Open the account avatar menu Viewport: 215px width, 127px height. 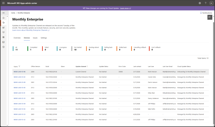(211, 3)
